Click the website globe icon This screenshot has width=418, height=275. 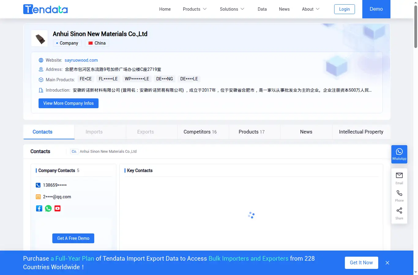click(x=41, y=60)
